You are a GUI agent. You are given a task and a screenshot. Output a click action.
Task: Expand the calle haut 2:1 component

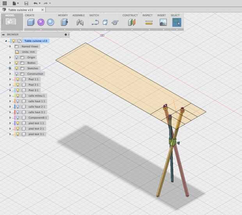(x=10, y=107)
